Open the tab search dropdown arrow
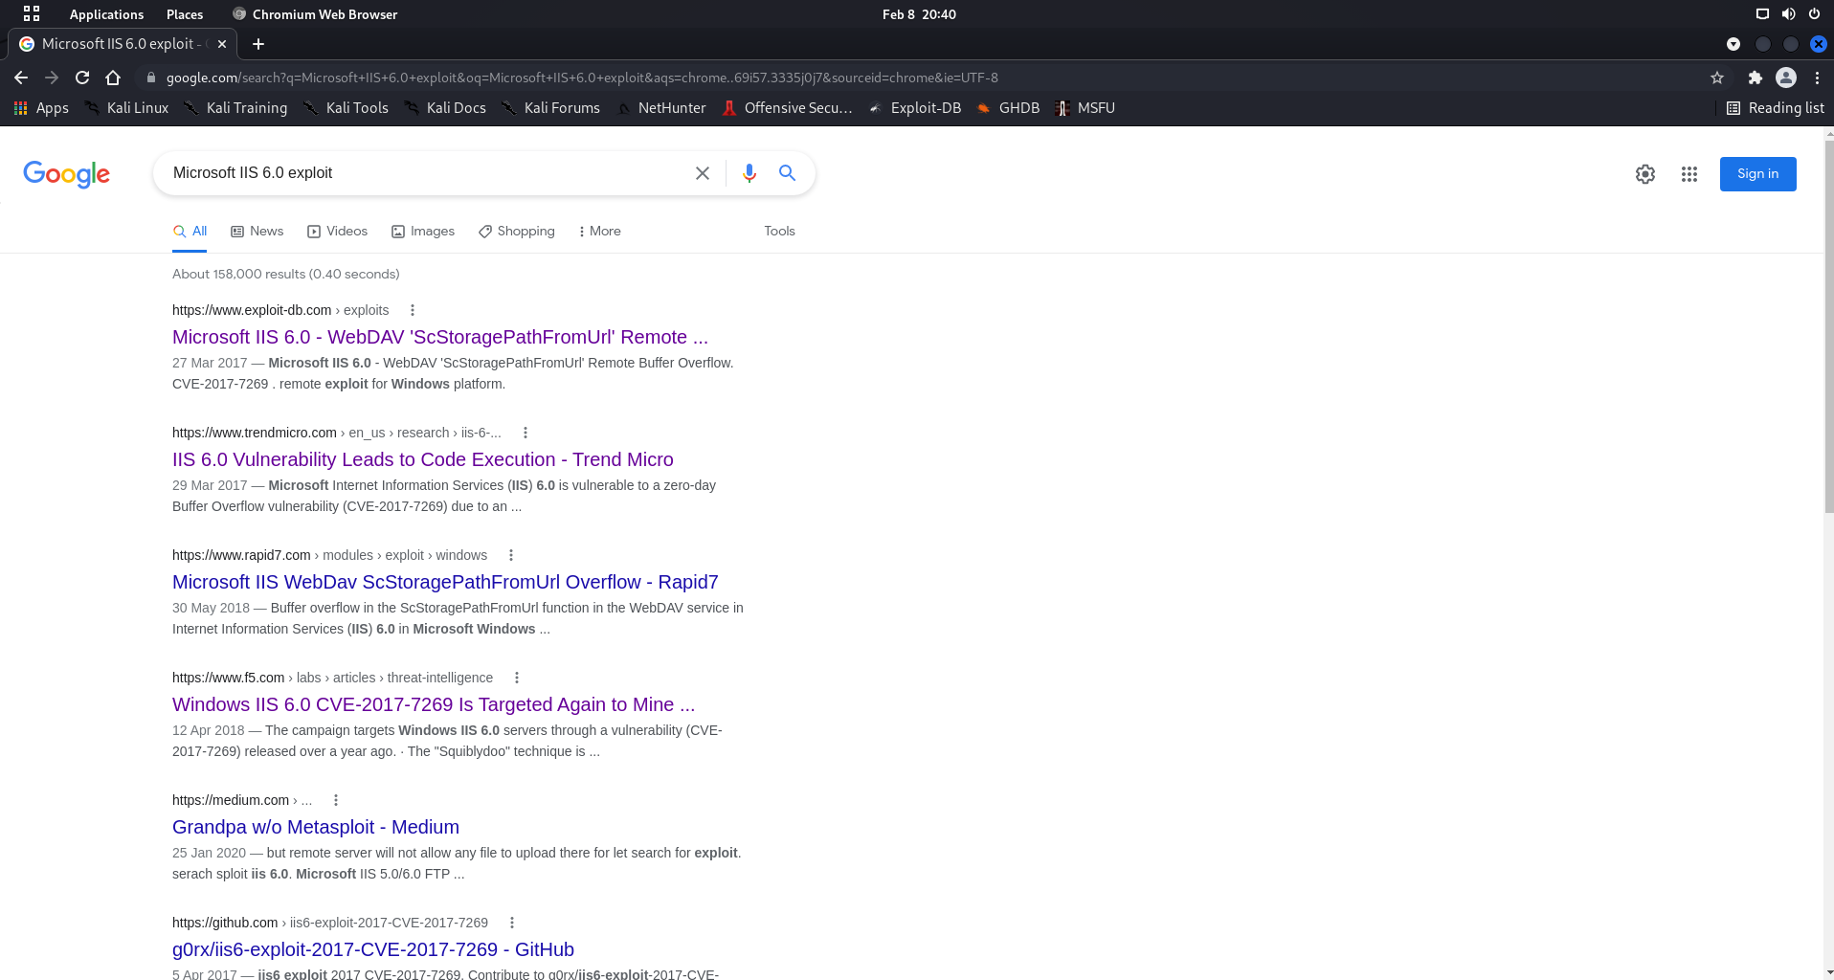 point(1733,44)
